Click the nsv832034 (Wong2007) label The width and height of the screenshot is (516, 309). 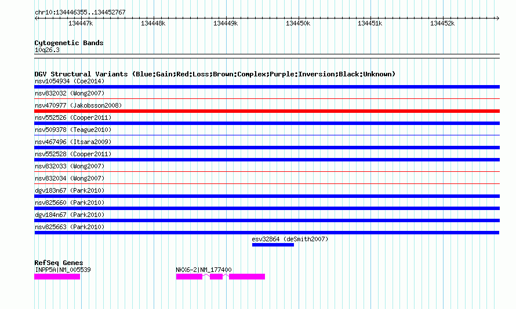(70, 178)
